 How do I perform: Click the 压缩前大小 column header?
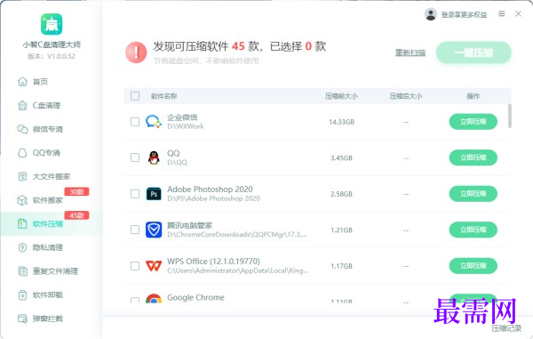(x=341, y=96)
